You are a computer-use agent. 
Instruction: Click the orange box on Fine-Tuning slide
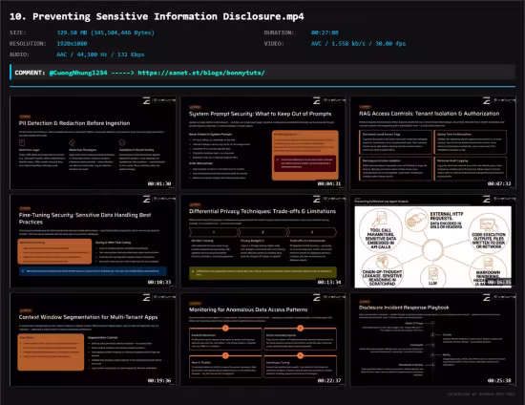pos(54,251)
